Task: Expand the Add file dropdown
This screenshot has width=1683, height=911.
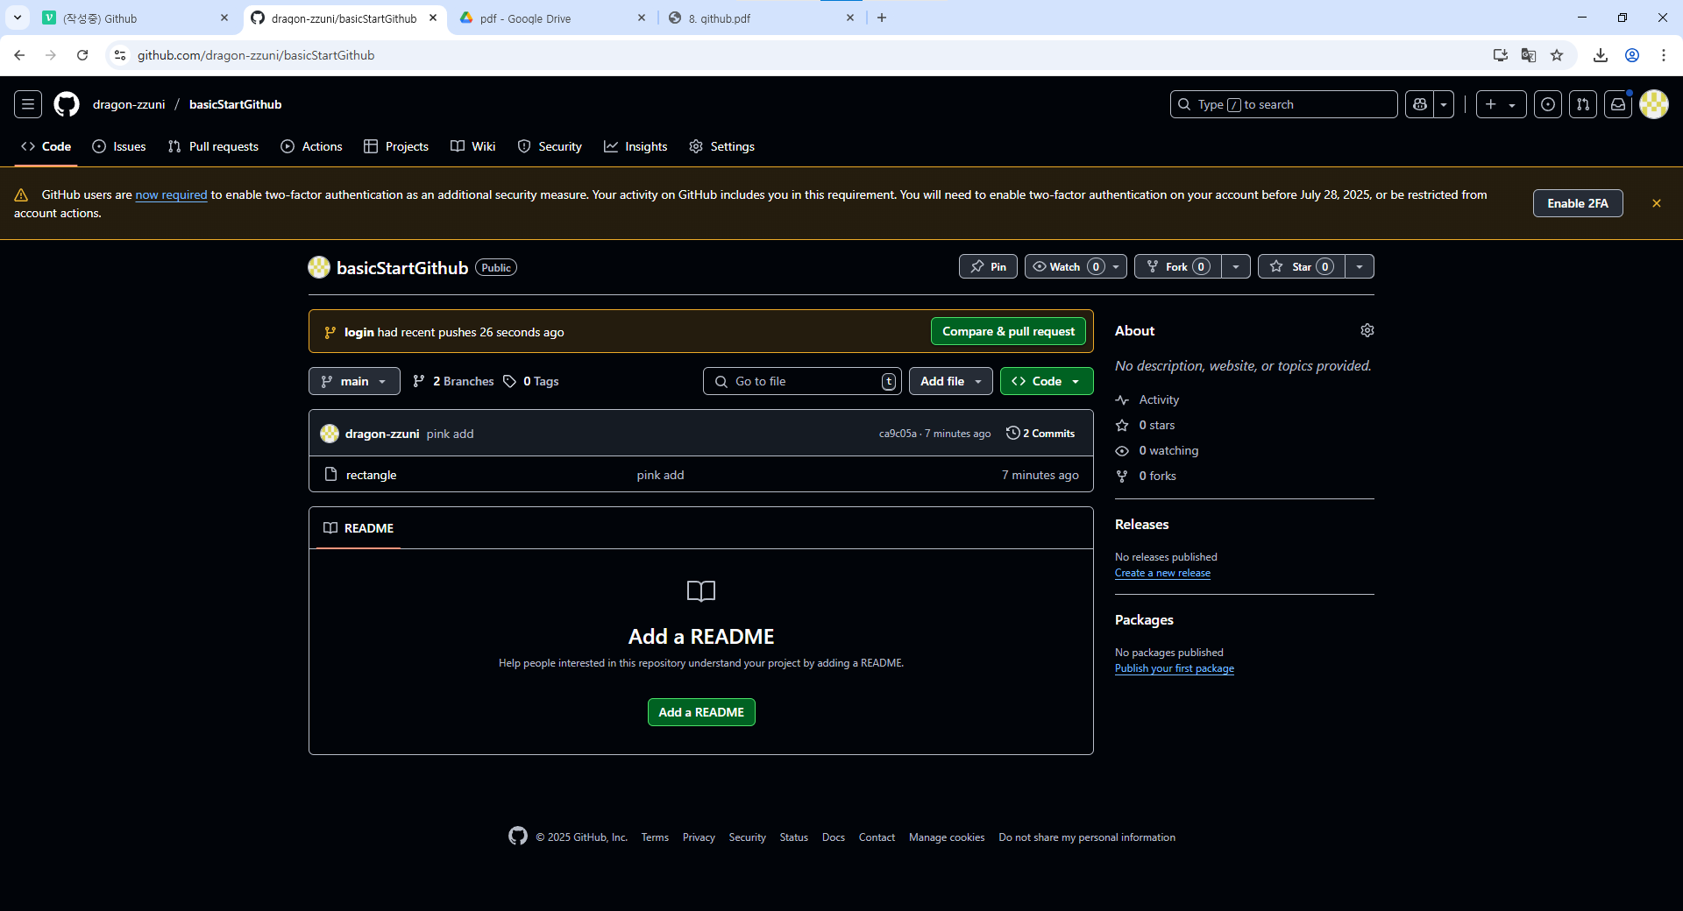Action: pos(951,381)
